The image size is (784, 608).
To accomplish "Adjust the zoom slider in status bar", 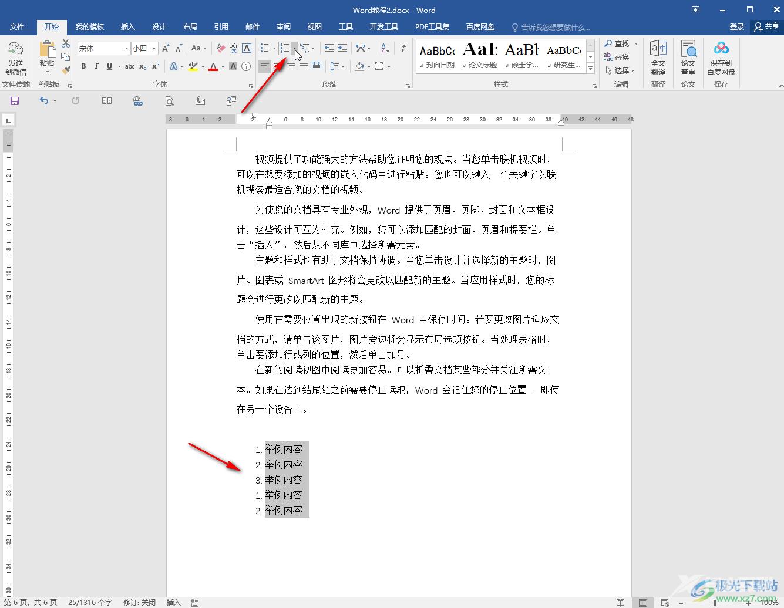I will coord(715,603).
